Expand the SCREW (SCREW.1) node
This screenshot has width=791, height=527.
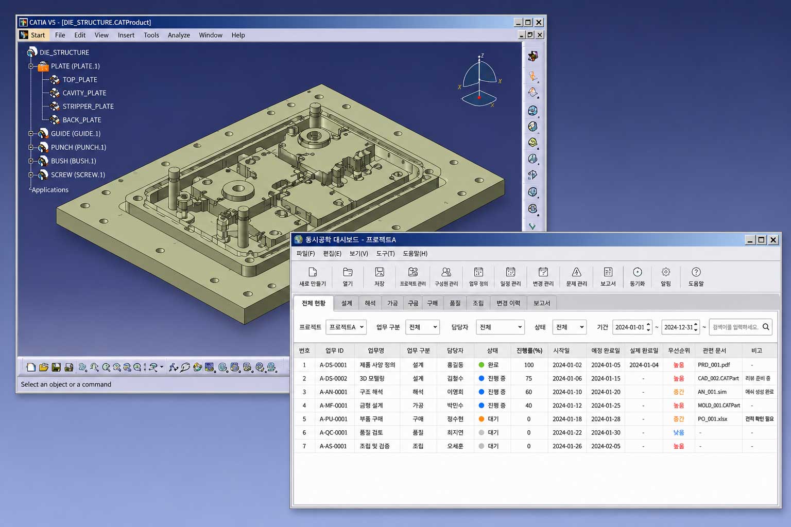pyautogui.click(x=31, y=175)
